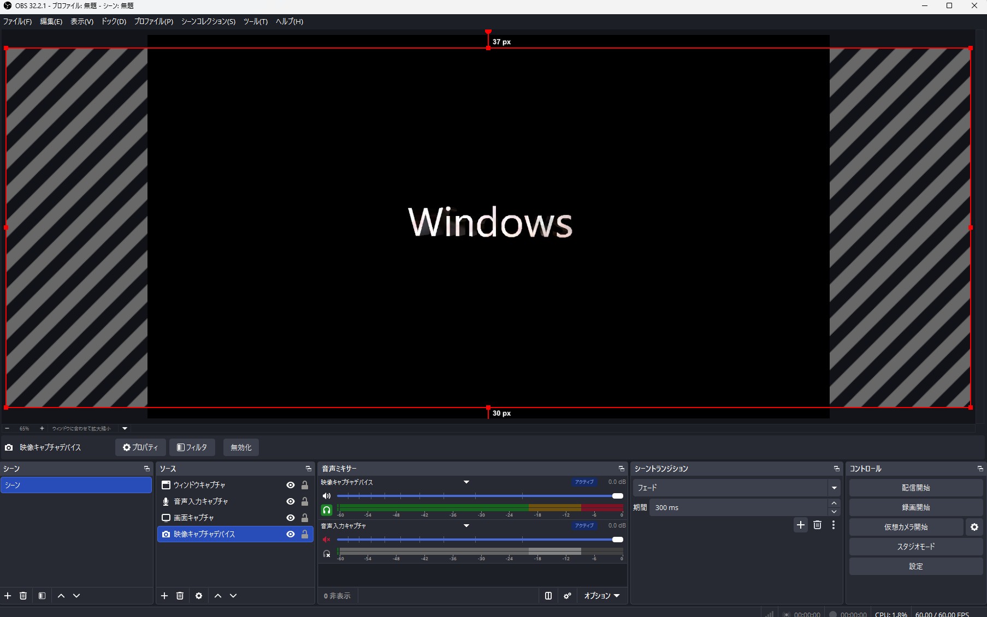Open 設定 in the Controls panel
Screen dimensions: 987x617
[x=915, y=566]
